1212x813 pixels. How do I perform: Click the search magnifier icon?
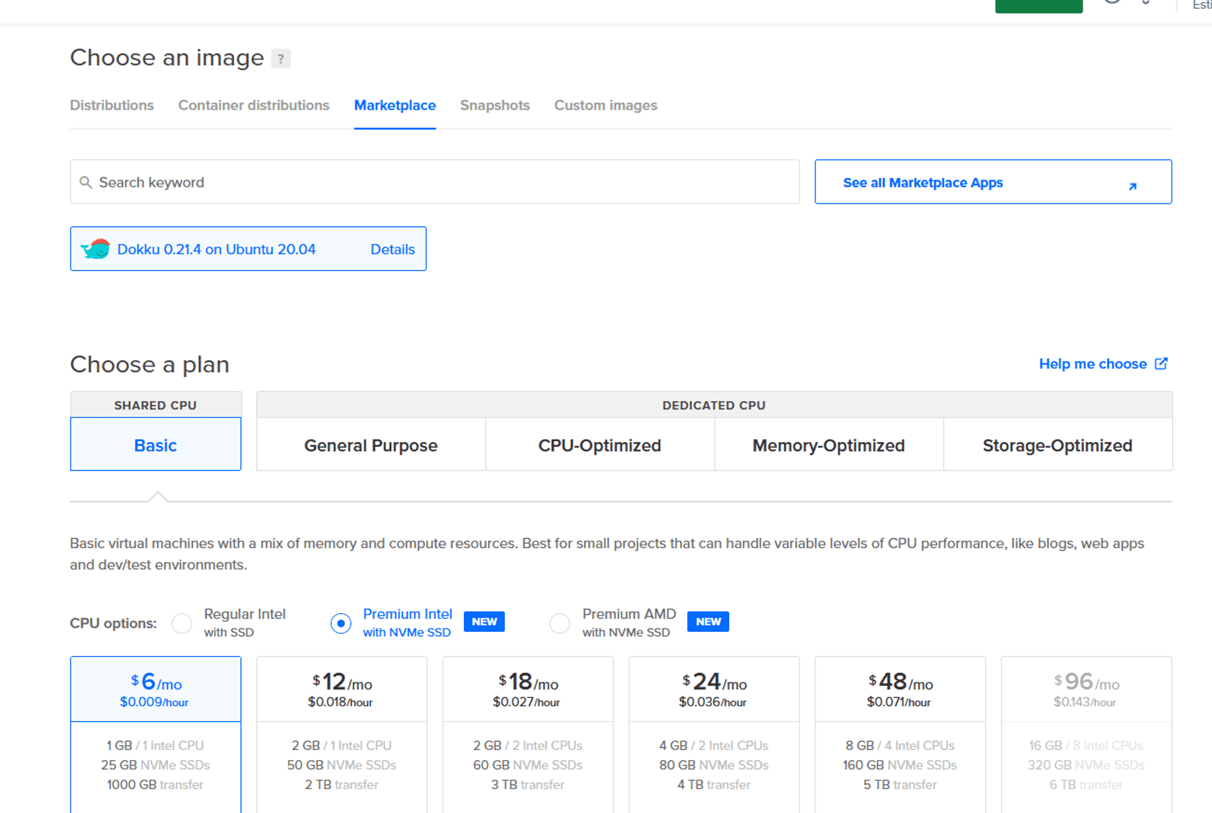click(x=86, y=182)
